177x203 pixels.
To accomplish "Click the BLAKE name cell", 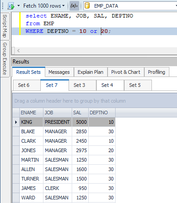I will [31, 131].
